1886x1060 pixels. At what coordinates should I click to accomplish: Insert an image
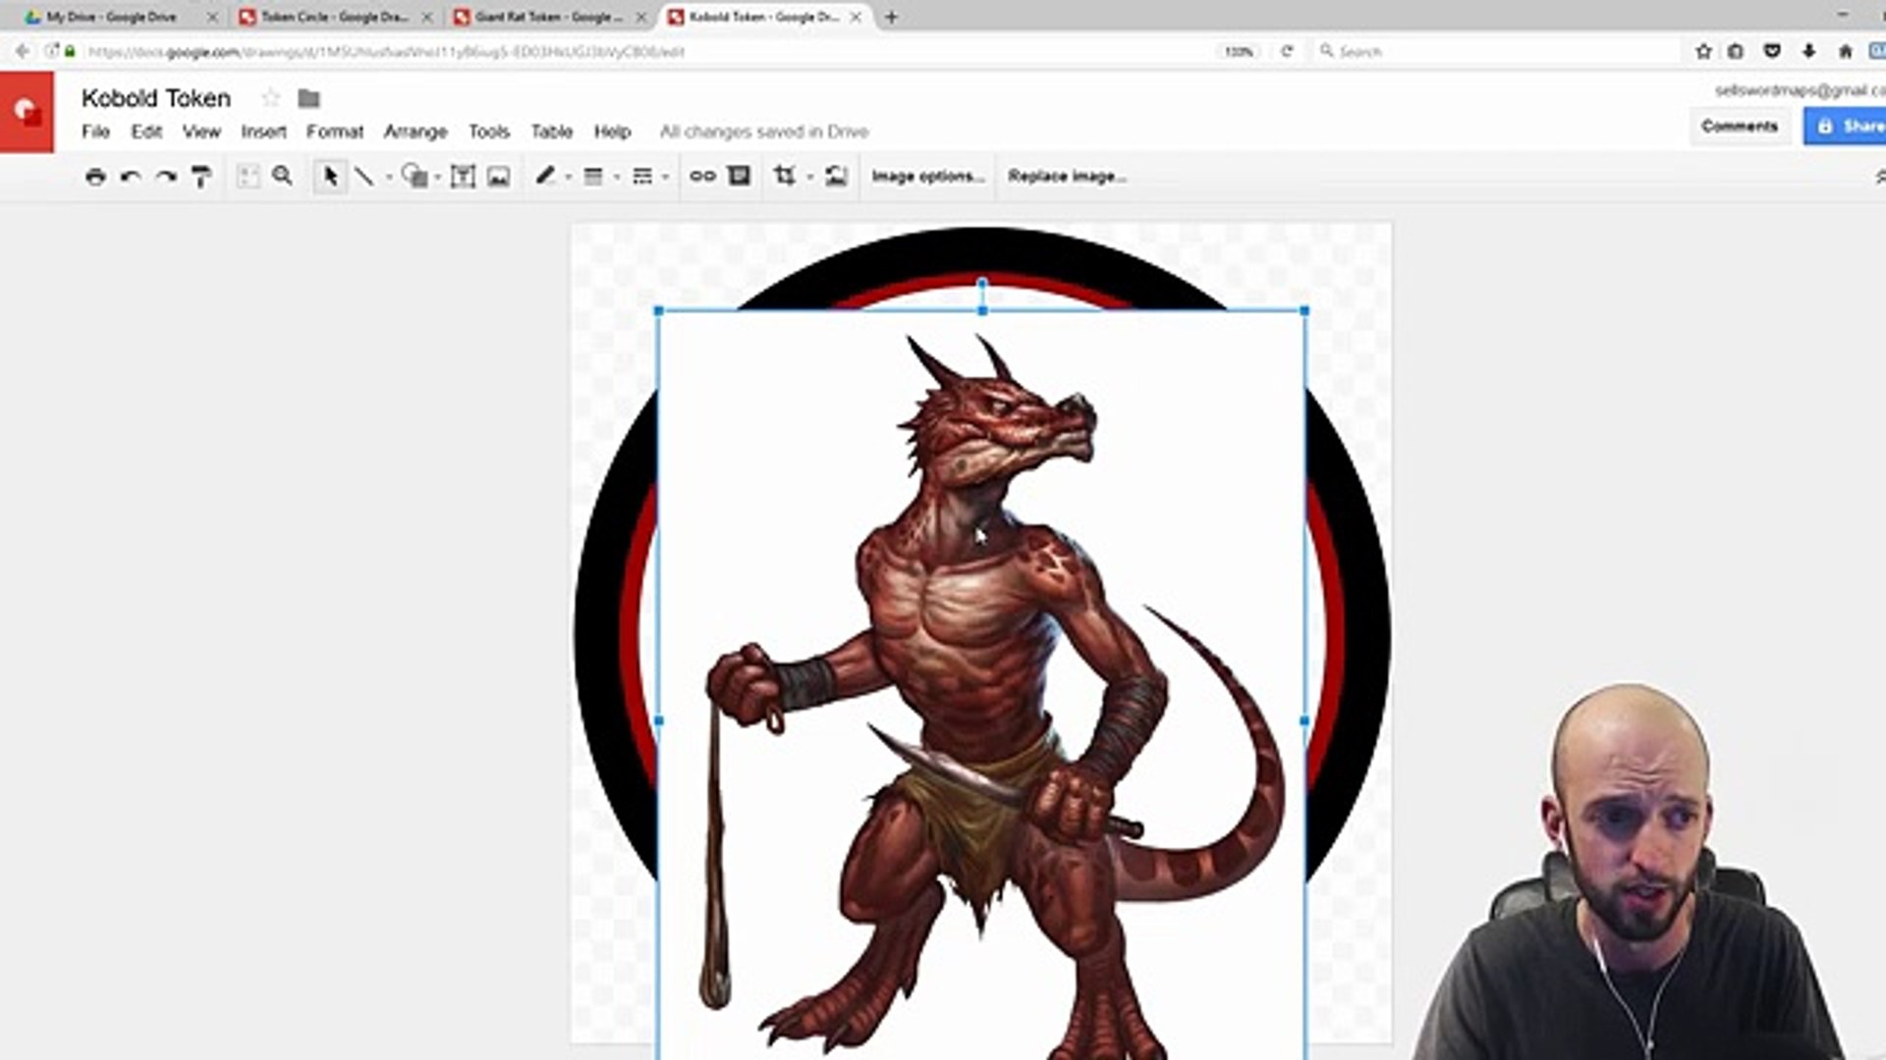coord(498,177)
